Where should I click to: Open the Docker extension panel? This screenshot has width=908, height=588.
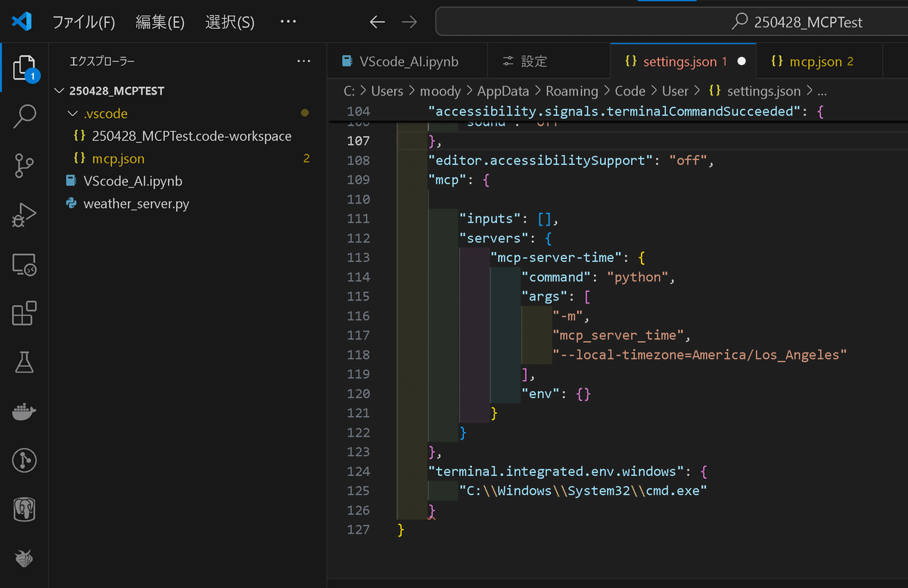[24, 411]
